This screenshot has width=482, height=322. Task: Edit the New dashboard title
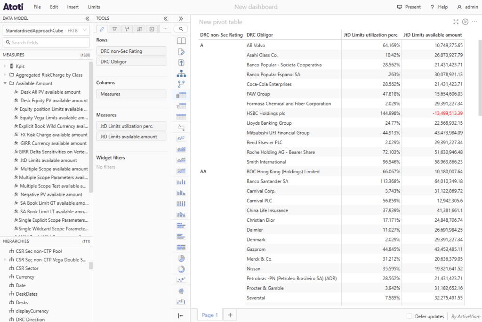pos(256,7)
